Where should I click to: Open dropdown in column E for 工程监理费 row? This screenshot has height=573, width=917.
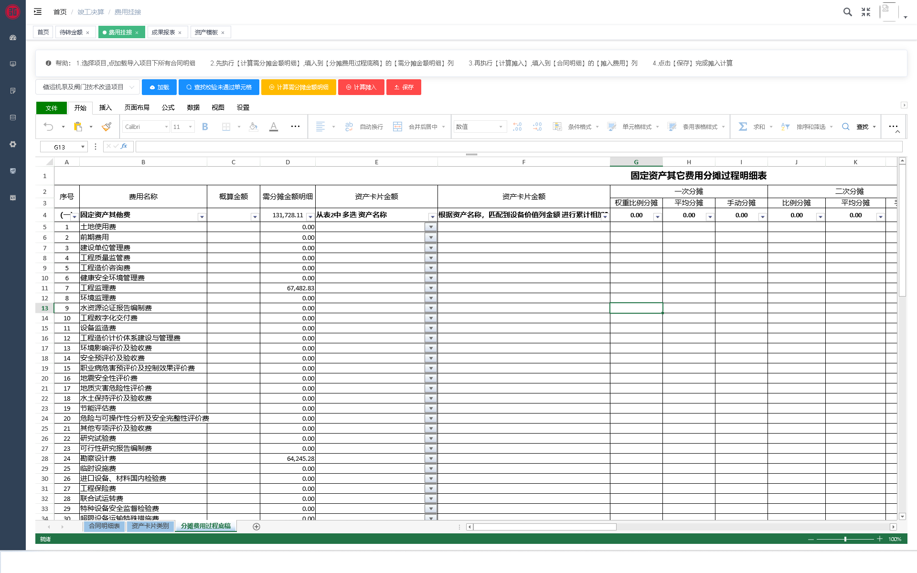(431, 288)
